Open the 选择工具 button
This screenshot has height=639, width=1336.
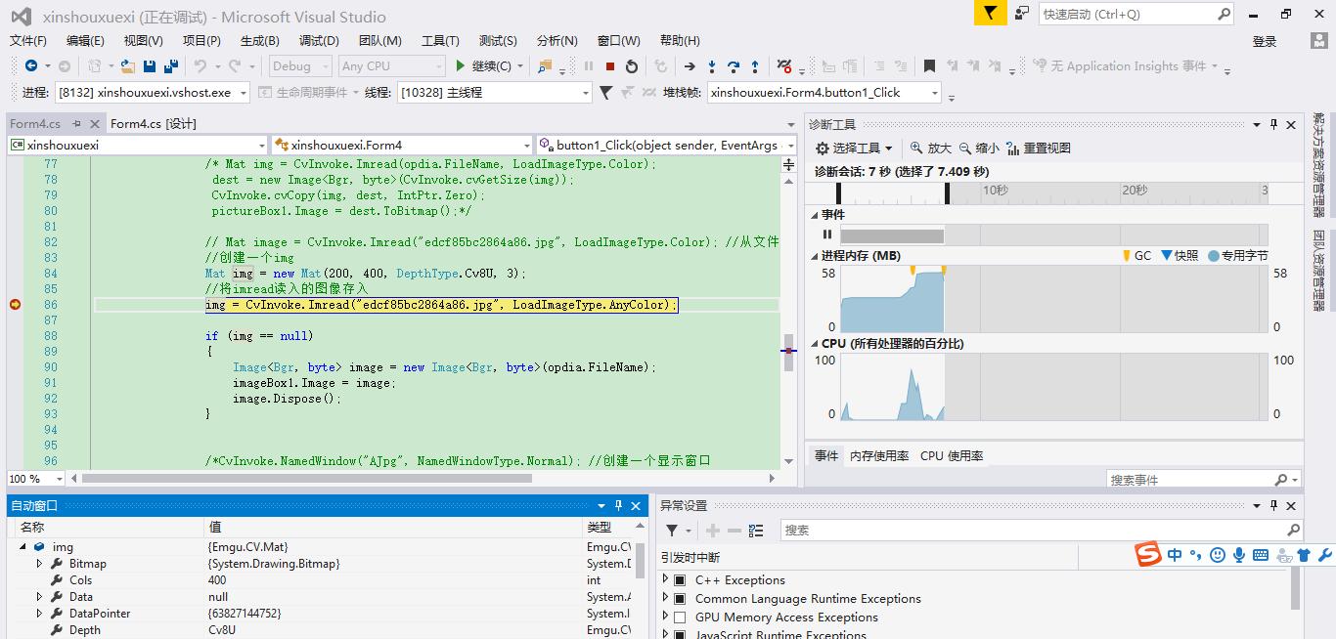[x=855, y=149]
